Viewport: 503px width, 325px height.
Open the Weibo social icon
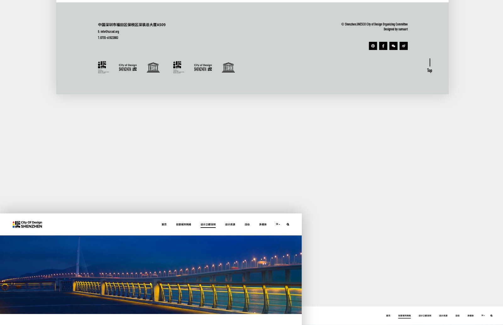[x=404, y=46]
